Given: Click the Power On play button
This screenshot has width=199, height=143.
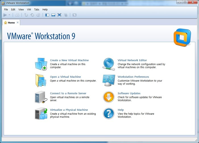Looking at the screenshot, I should pyautogui.click(x=5, y=15).
